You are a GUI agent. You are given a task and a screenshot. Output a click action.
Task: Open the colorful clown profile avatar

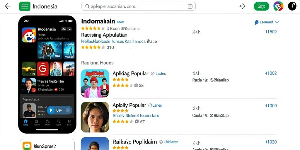(x=278, y=6)
